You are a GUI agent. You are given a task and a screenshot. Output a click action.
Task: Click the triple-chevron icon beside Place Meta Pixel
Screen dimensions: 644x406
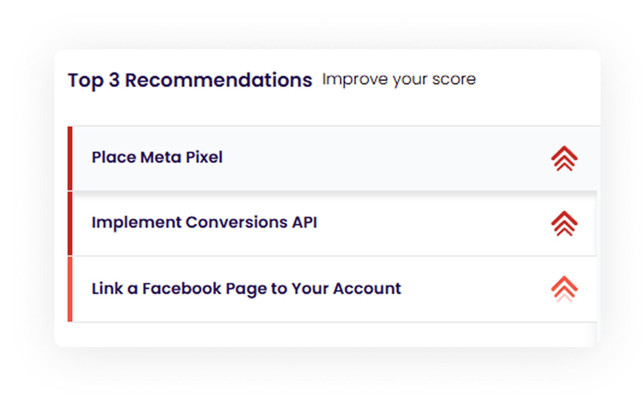click(564, 158)
